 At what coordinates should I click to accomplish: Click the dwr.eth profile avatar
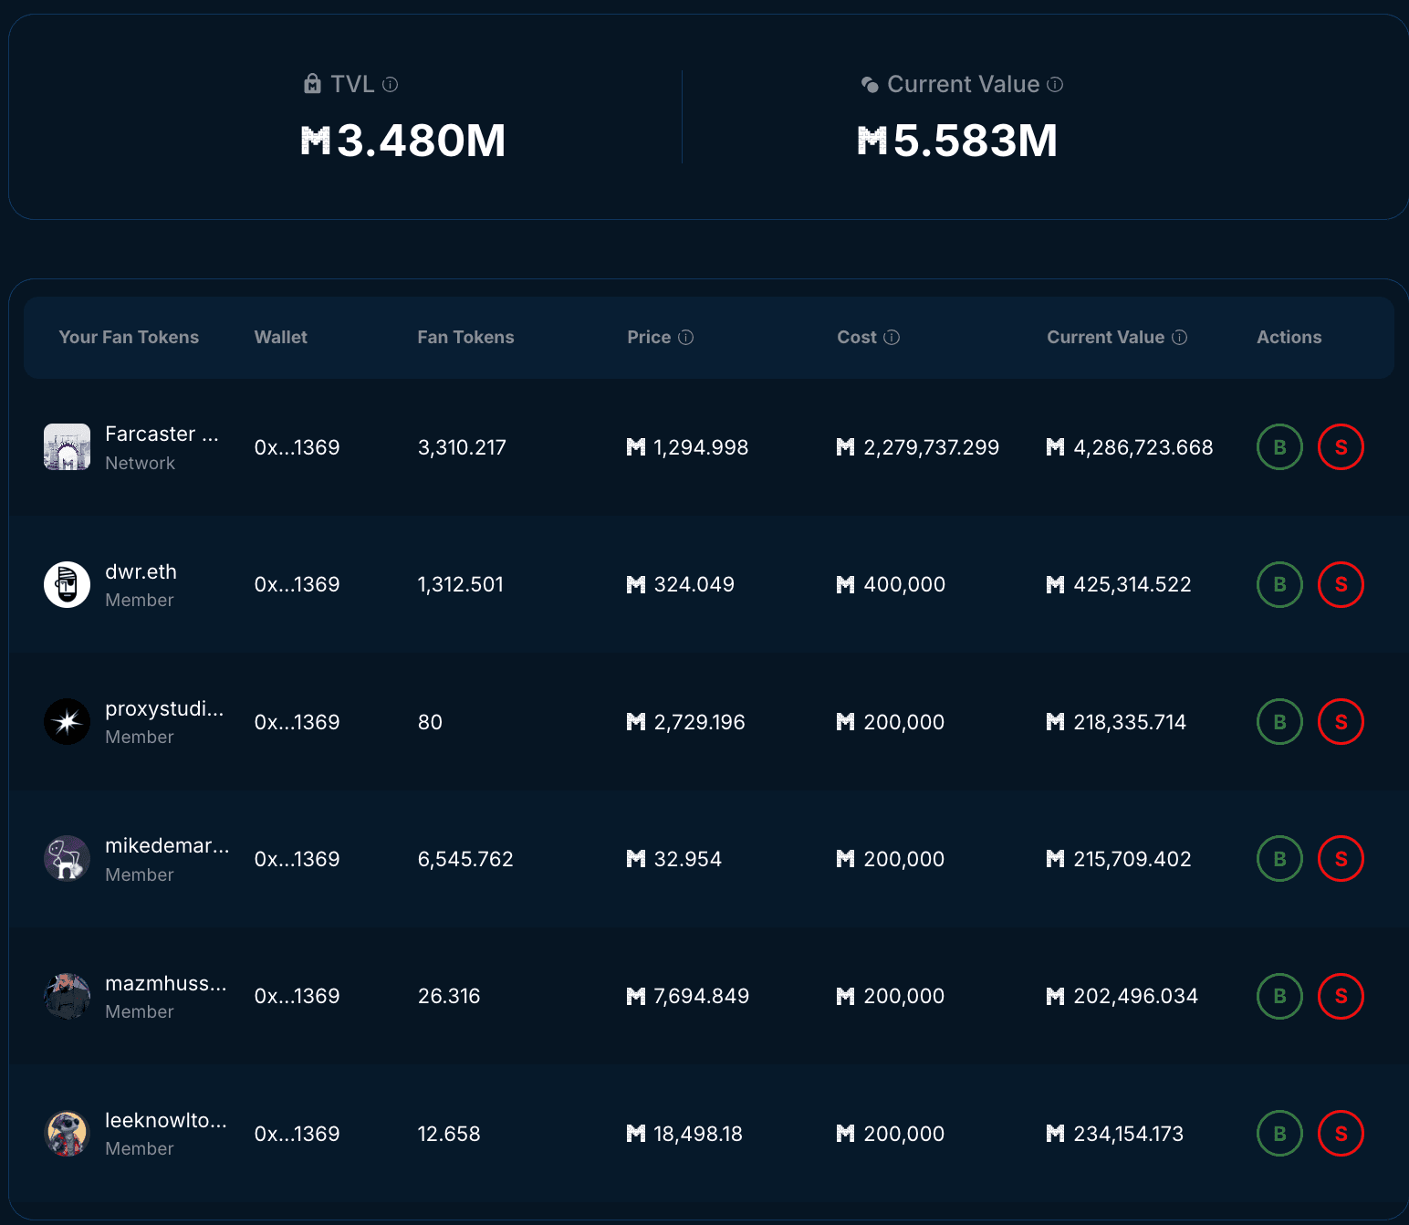click(68, 584)
